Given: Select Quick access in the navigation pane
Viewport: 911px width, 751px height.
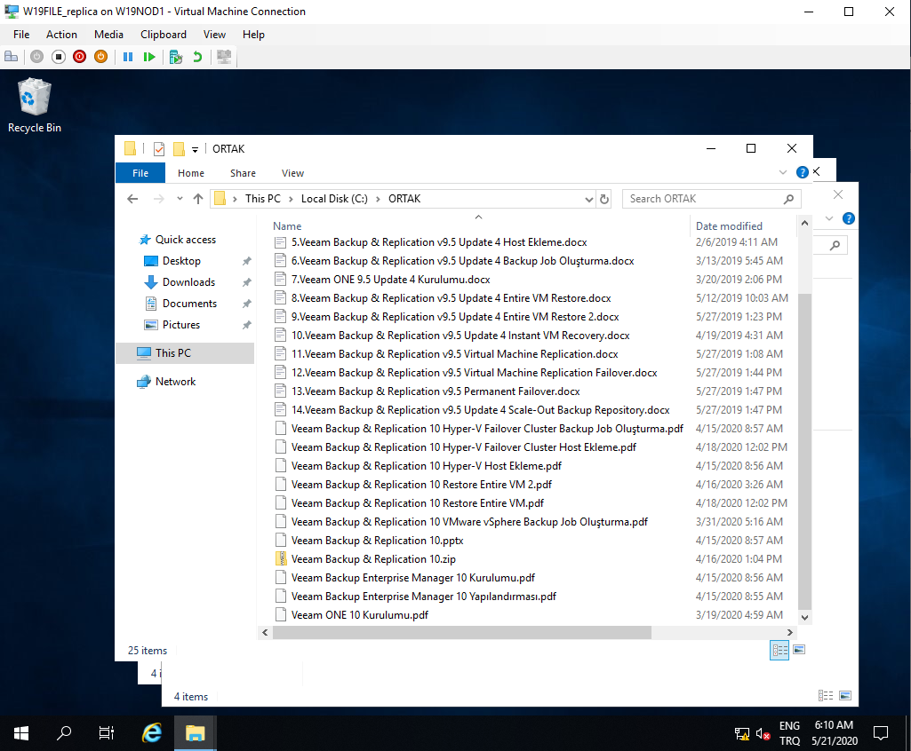Looking at the screenshot, I should (186, 240).
